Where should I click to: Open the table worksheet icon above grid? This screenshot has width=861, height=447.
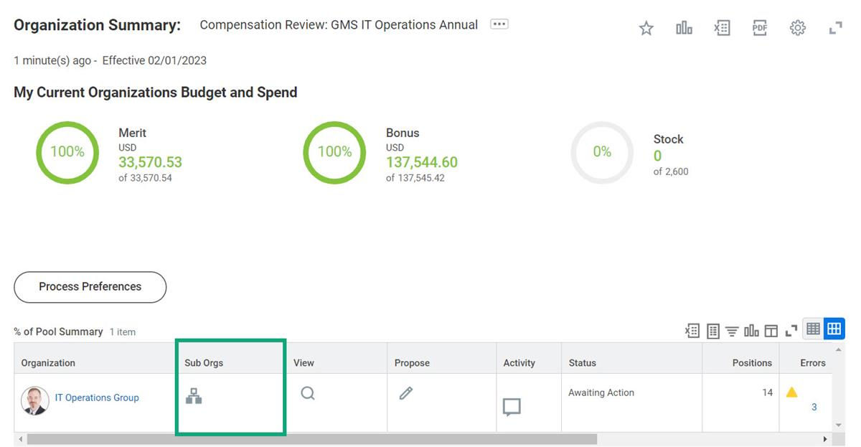[712, 331]
